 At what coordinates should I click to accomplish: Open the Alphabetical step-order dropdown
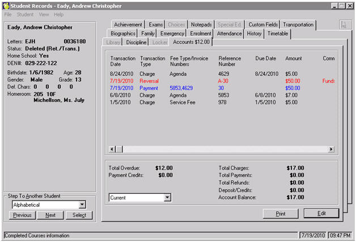point(82,205)
